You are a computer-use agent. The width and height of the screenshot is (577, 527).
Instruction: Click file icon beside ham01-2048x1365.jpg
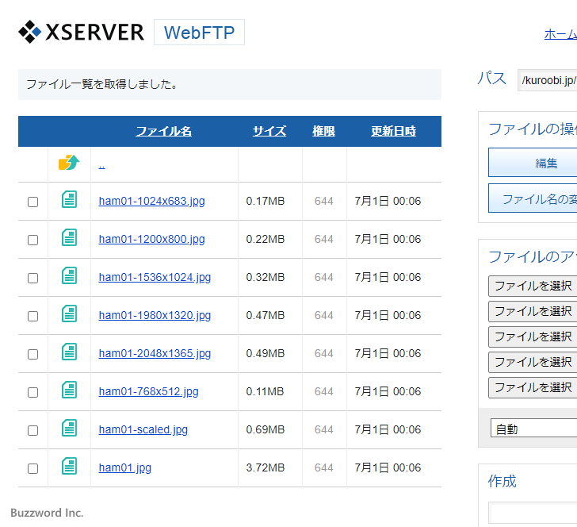click(70, 352)
